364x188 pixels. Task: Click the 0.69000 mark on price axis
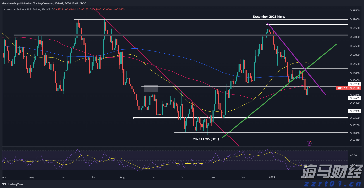[354, 19]
